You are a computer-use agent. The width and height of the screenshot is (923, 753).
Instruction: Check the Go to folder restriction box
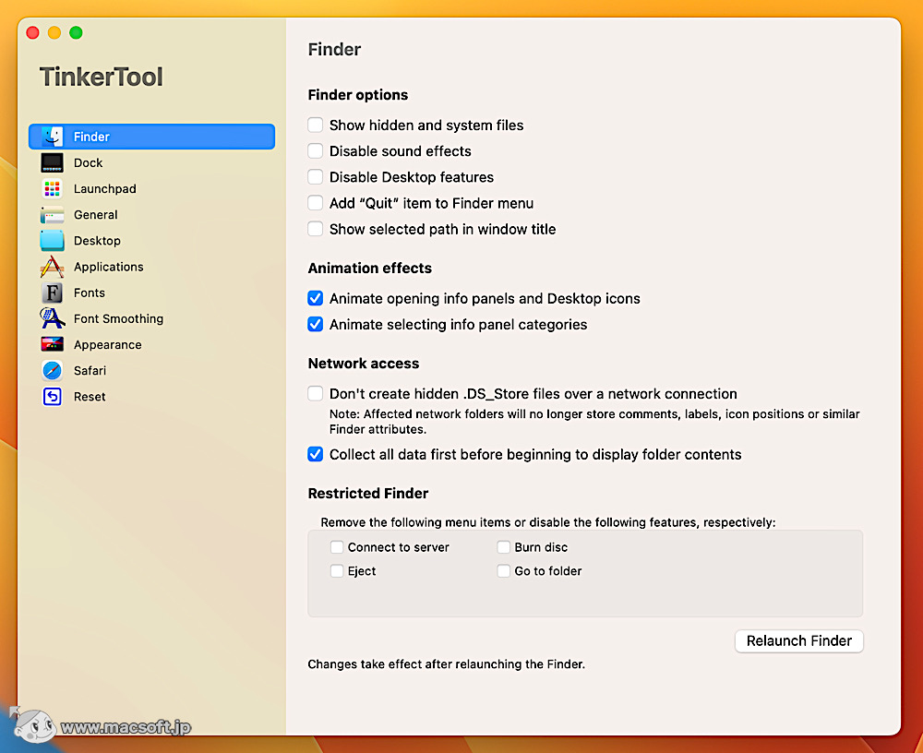coord(503,571)
